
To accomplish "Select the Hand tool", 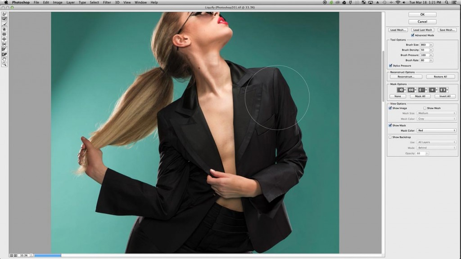I will (5, 59).
